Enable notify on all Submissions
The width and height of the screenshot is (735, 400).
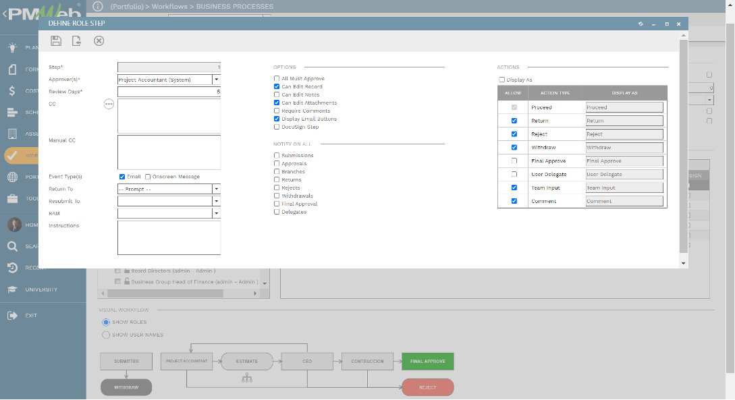277,156
